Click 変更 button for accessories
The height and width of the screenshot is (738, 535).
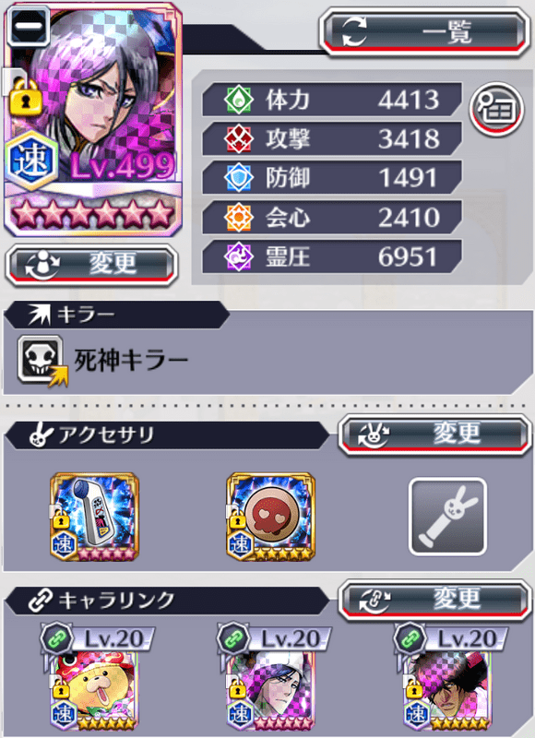(x=434, y=434)
